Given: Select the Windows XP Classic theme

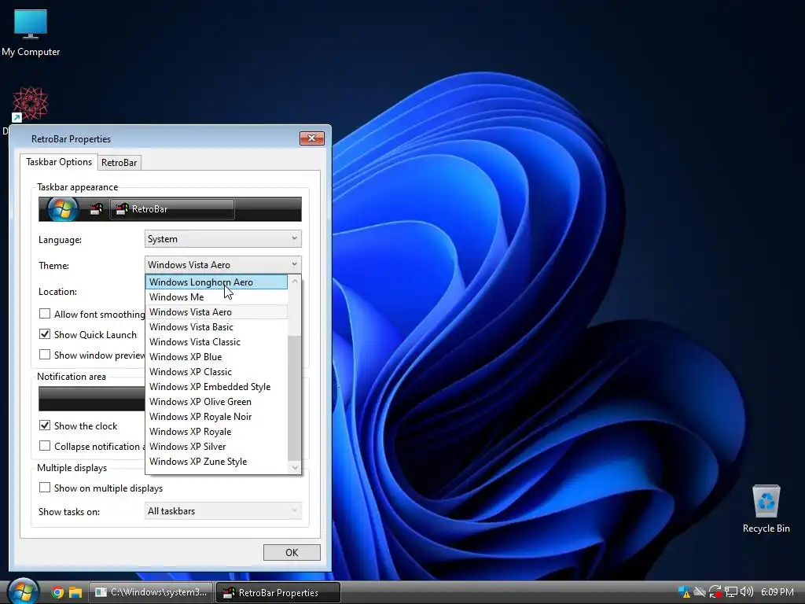Looking at the screenshot, I should pos(217,371).
